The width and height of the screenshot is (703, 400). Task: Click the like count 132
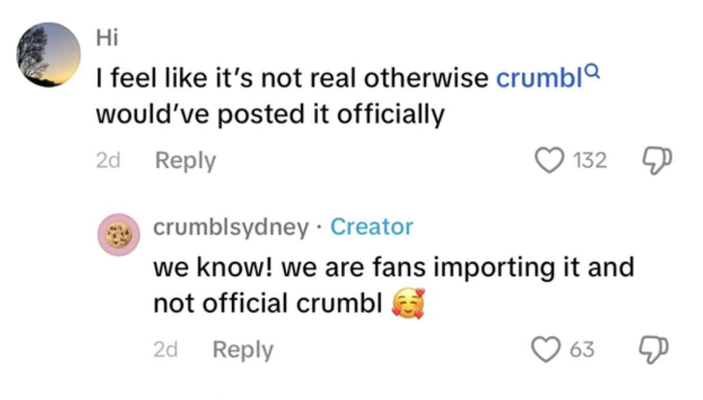pos(590,160)
